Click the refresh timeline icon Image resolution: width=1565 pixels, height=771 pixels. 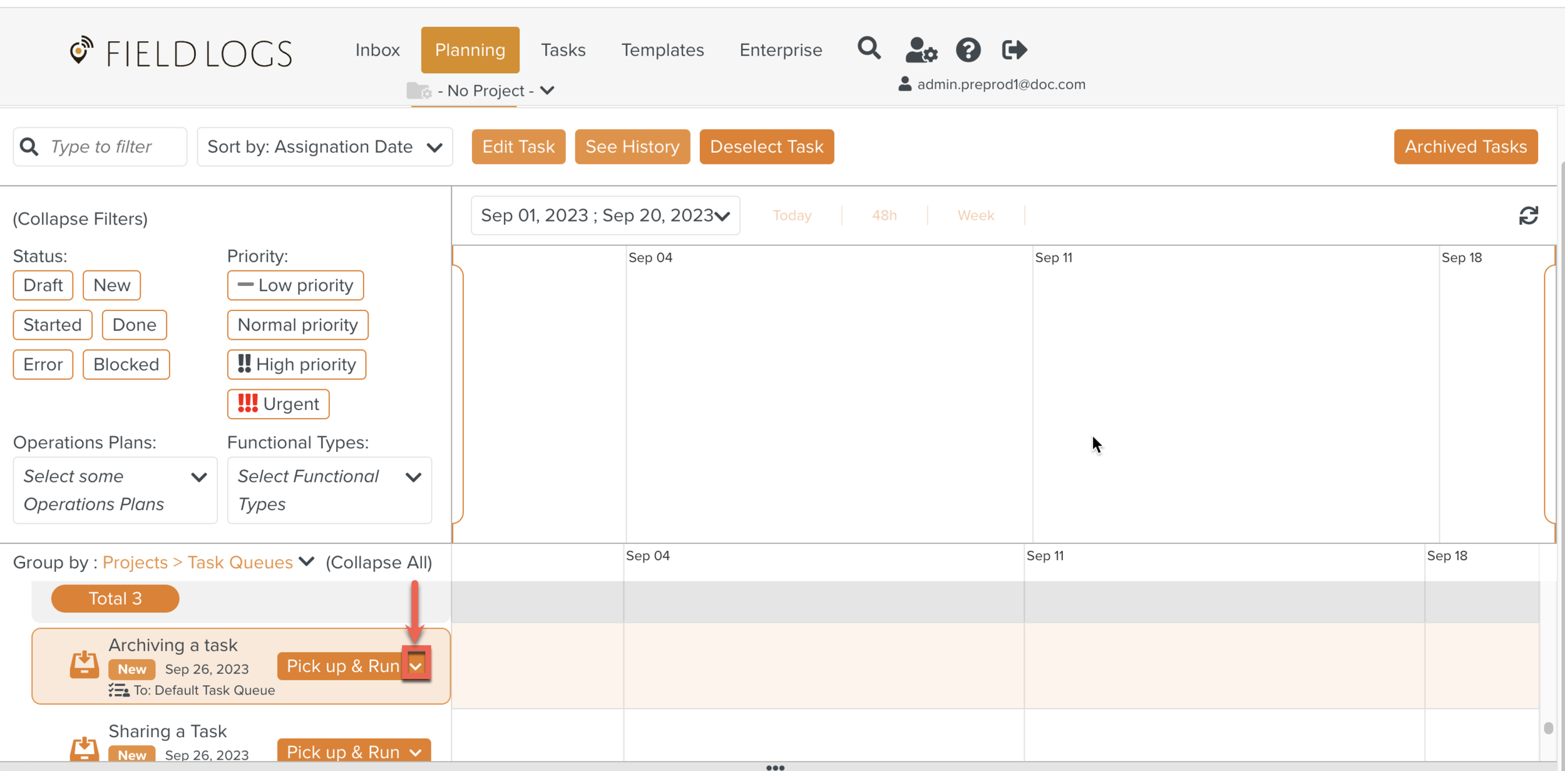pyautogui.click(x=1528, y=216)
